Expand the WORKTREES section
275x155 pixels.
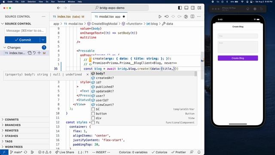point(14,147)
